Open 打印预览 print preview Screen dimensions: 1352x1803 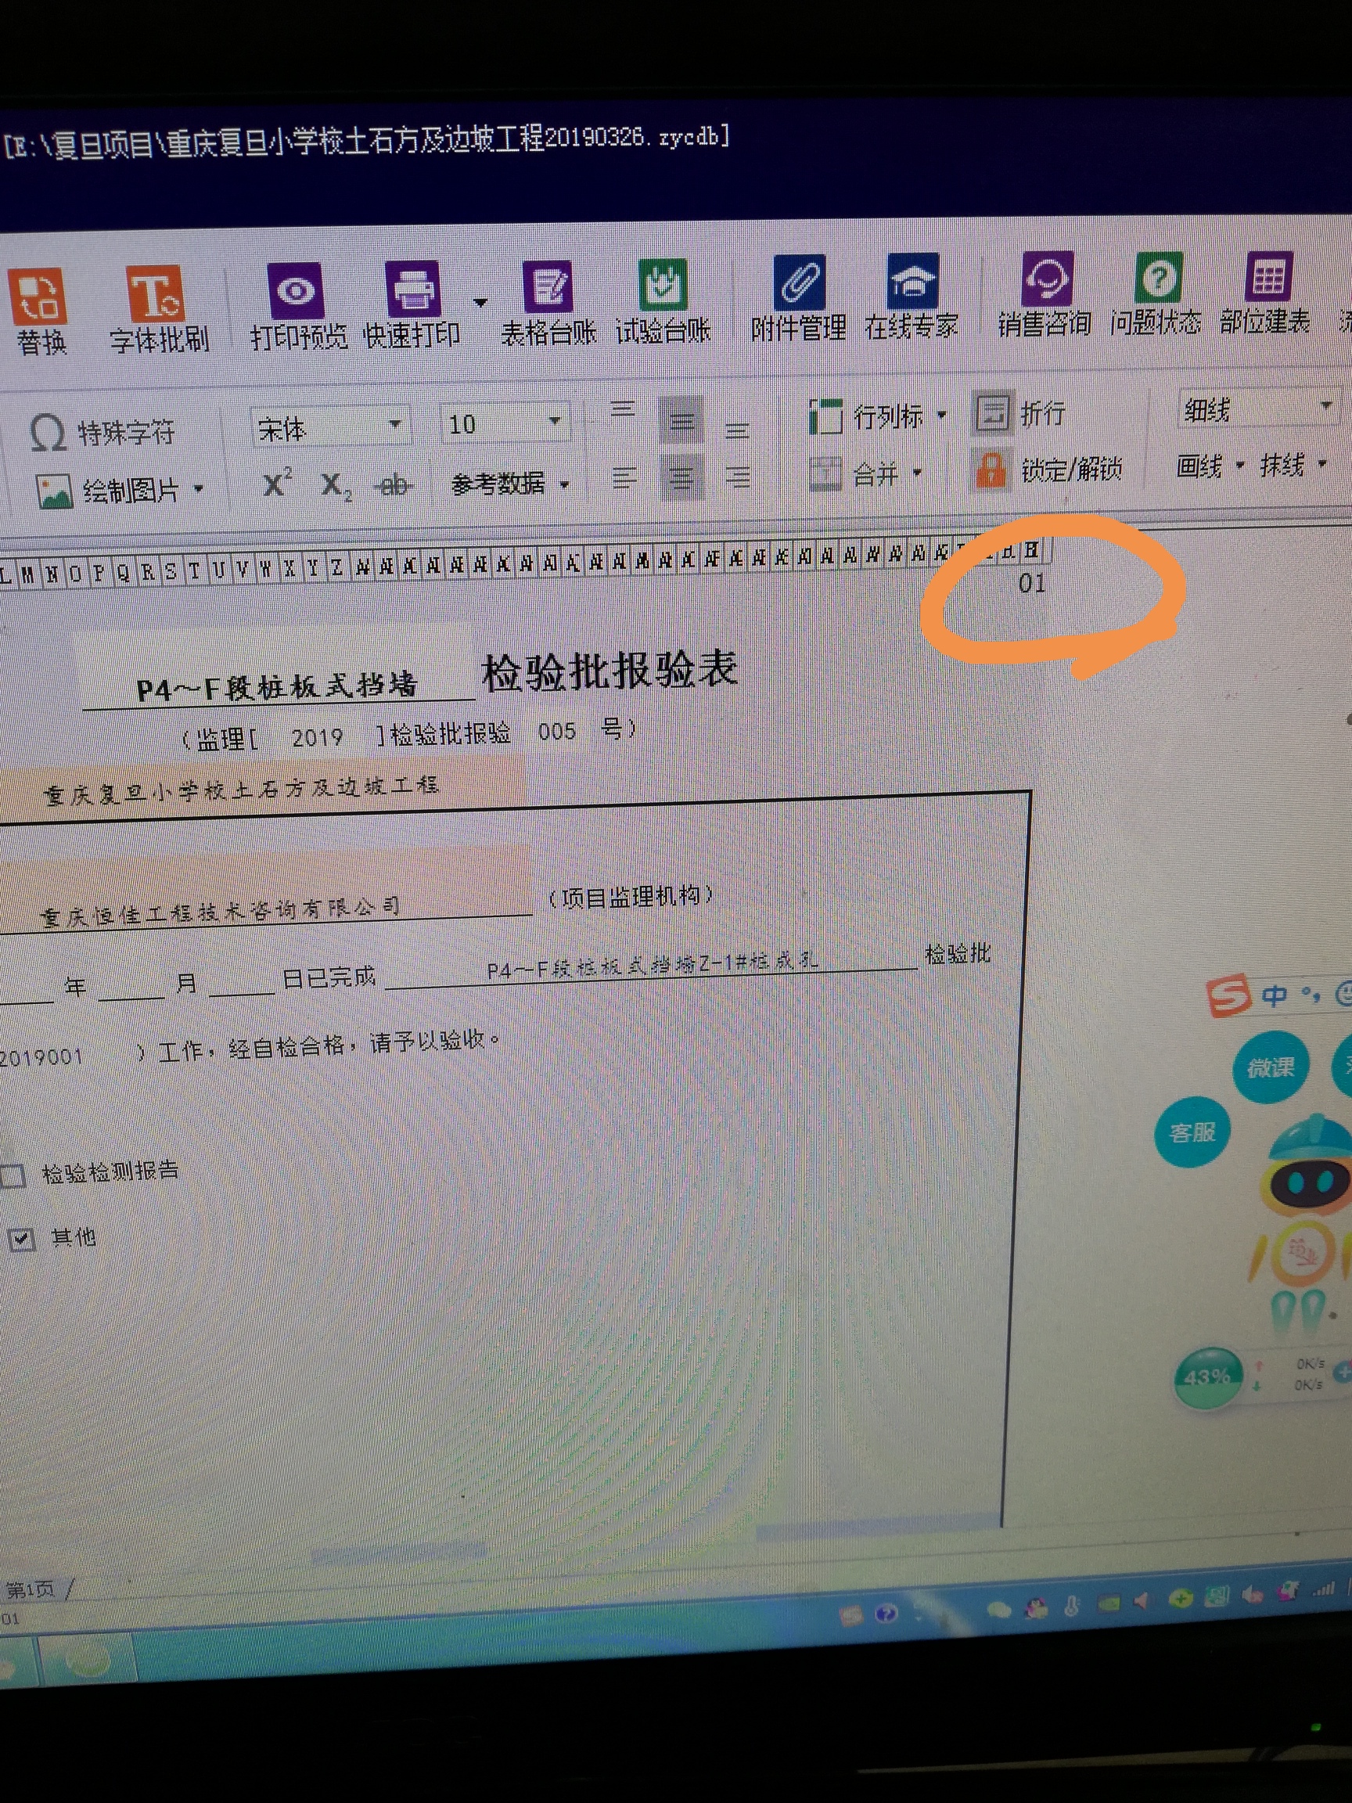297,292
